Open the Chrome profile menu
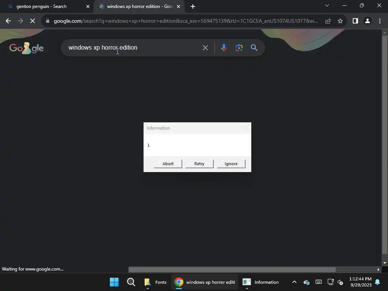Image resolution: width=388 pixels, height=291 pixels. [x=368, y=21]
